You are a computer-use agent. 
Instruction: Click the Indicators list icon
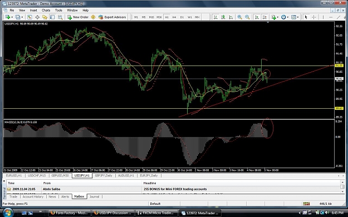click(273, 17)
